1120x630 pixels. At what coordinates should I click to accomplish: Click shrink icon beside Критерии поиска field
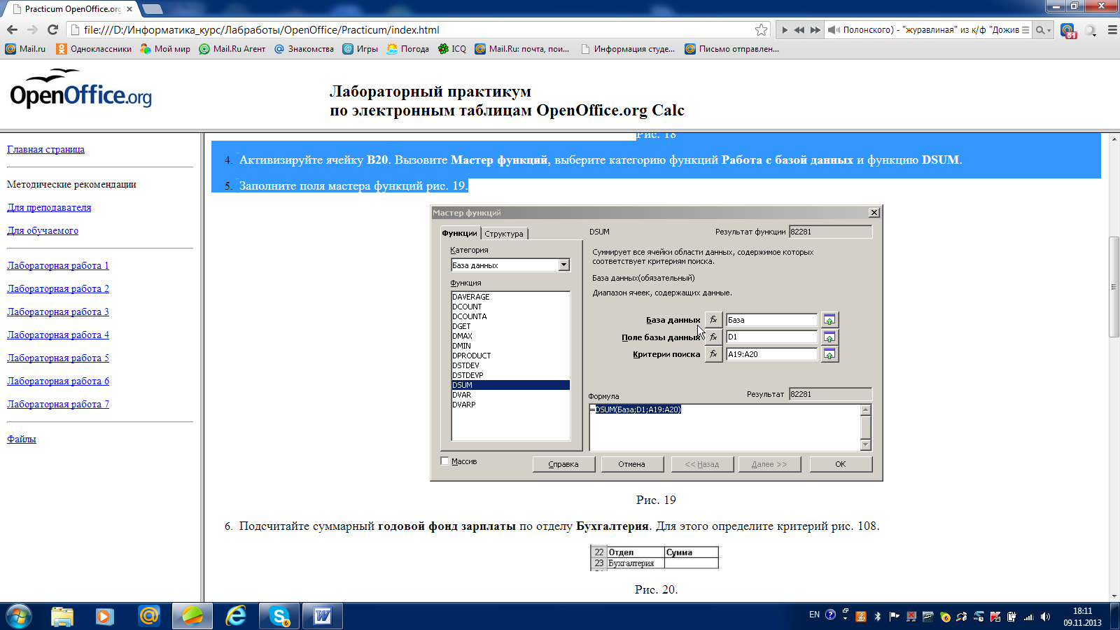829,354
